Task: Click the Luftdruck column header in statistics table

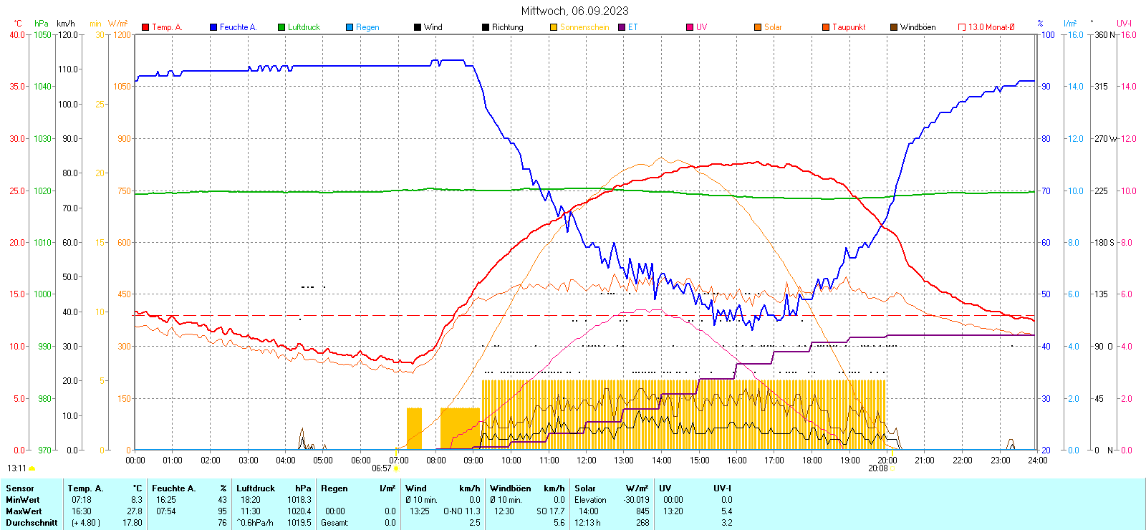Action: coord(256,488)
